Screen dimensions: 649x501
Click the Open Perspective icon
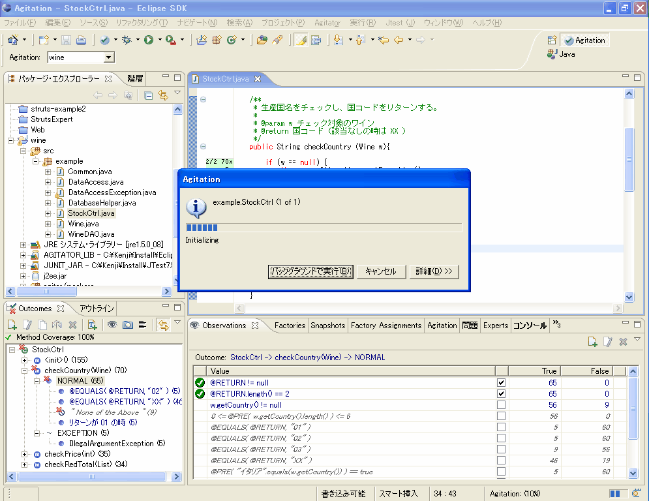click(552, 40)
